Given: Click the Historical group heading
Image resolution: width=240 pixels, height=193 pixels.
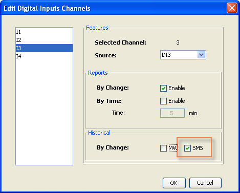Looking at the screenshot, I should point(99,133).
